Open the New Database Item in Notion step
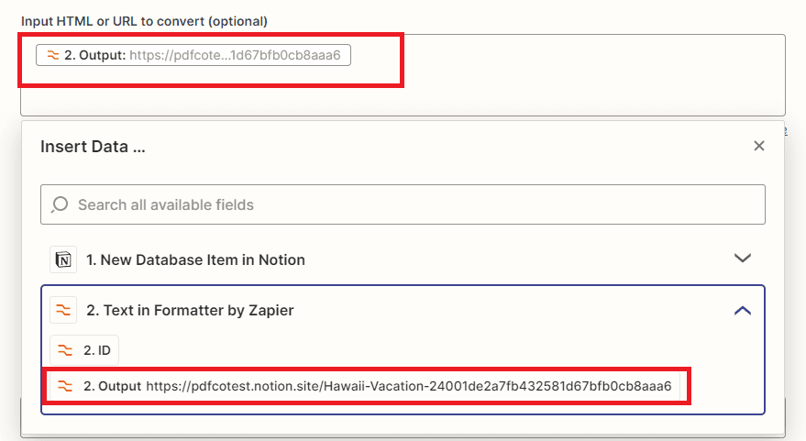Viewport: 806px width, 441px height. (195, 260)
